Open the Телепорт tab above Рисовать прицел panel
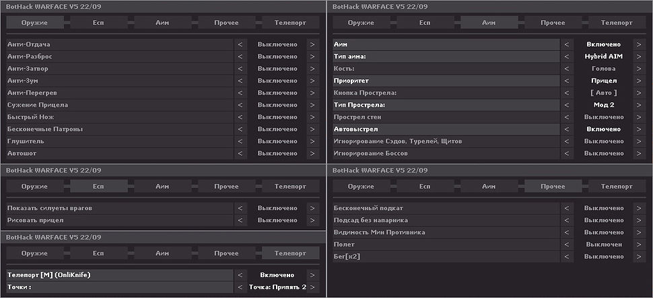 click(291, 187)
